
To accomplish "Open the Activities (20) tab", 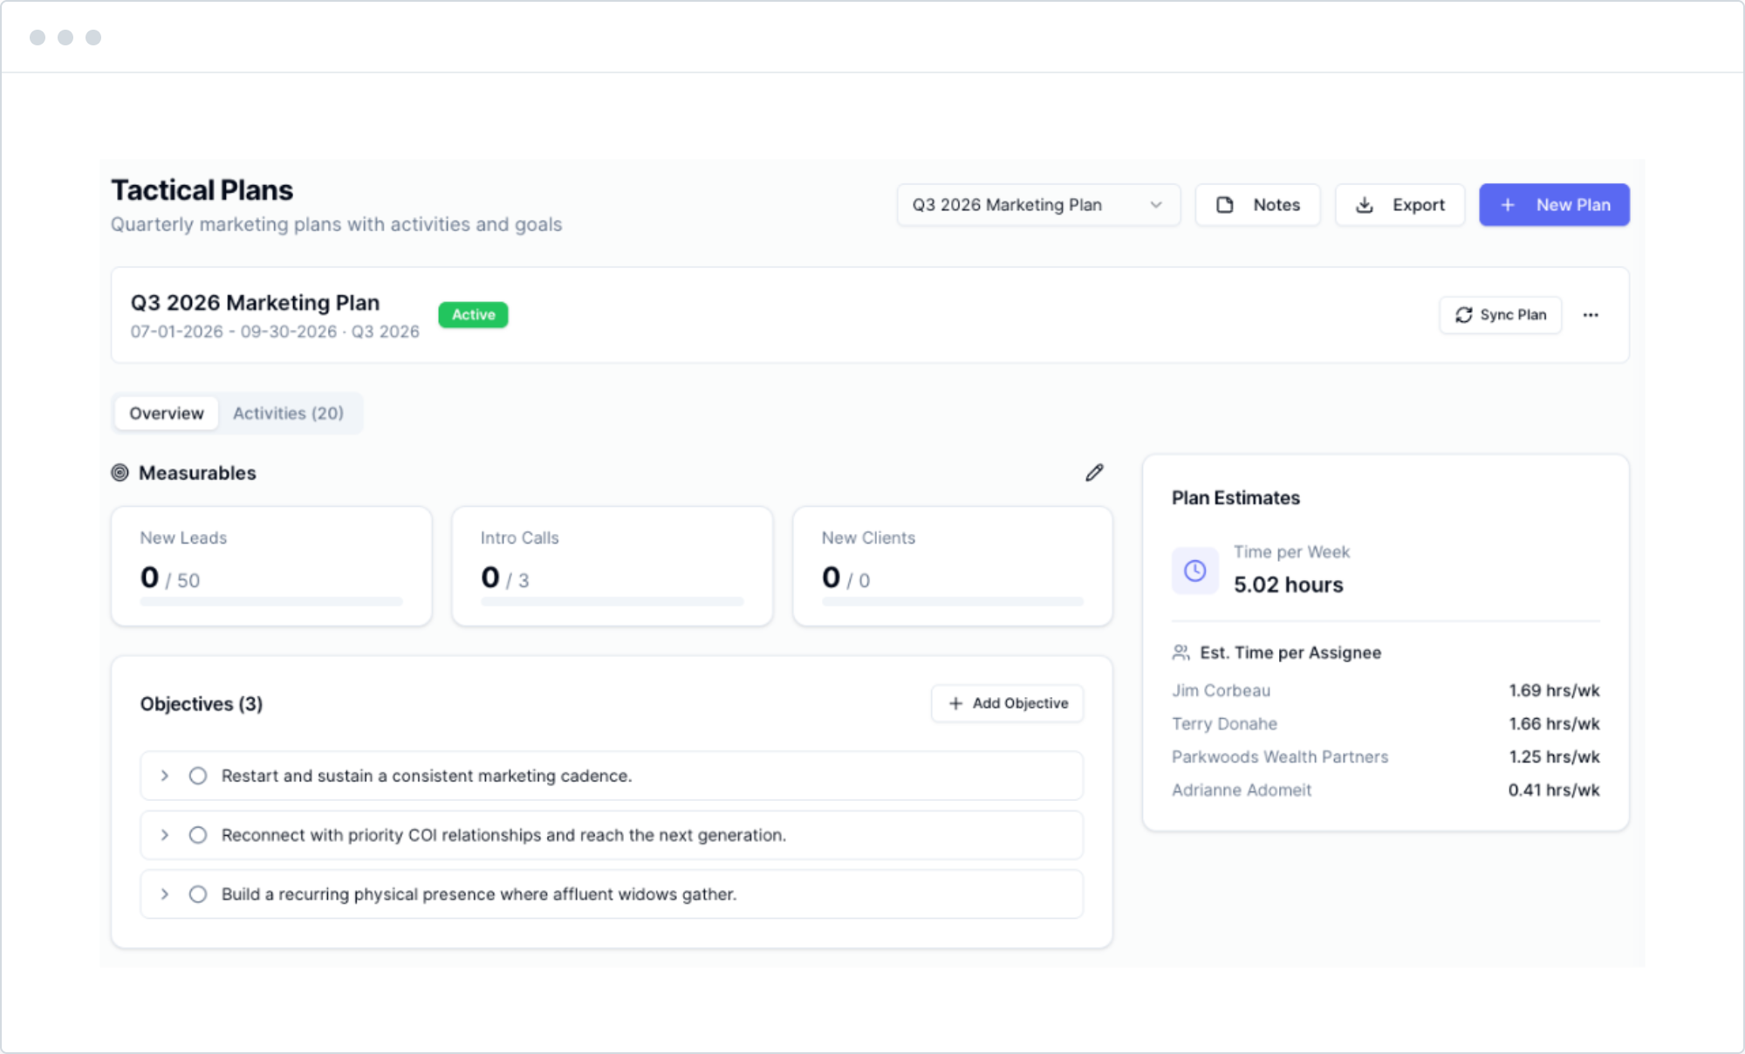I will 288,414.
